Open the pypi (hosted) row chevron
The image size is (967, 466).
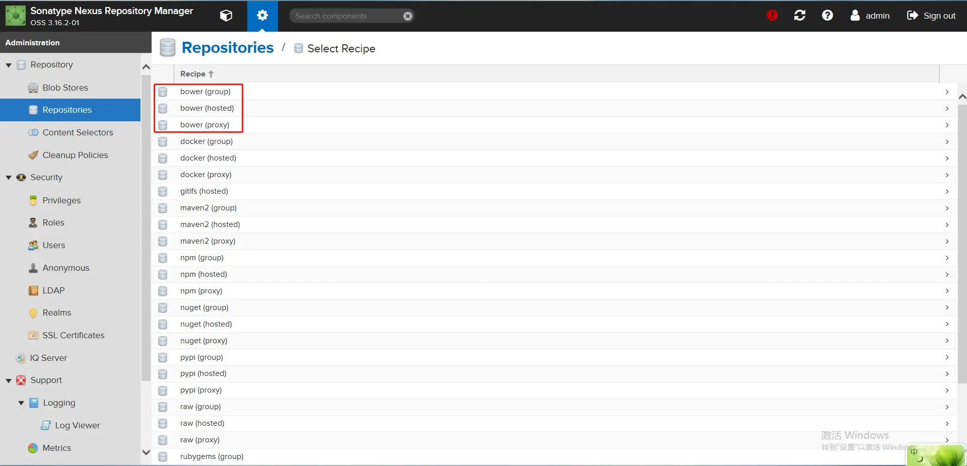pyautogui.click(x=947, y=373)
